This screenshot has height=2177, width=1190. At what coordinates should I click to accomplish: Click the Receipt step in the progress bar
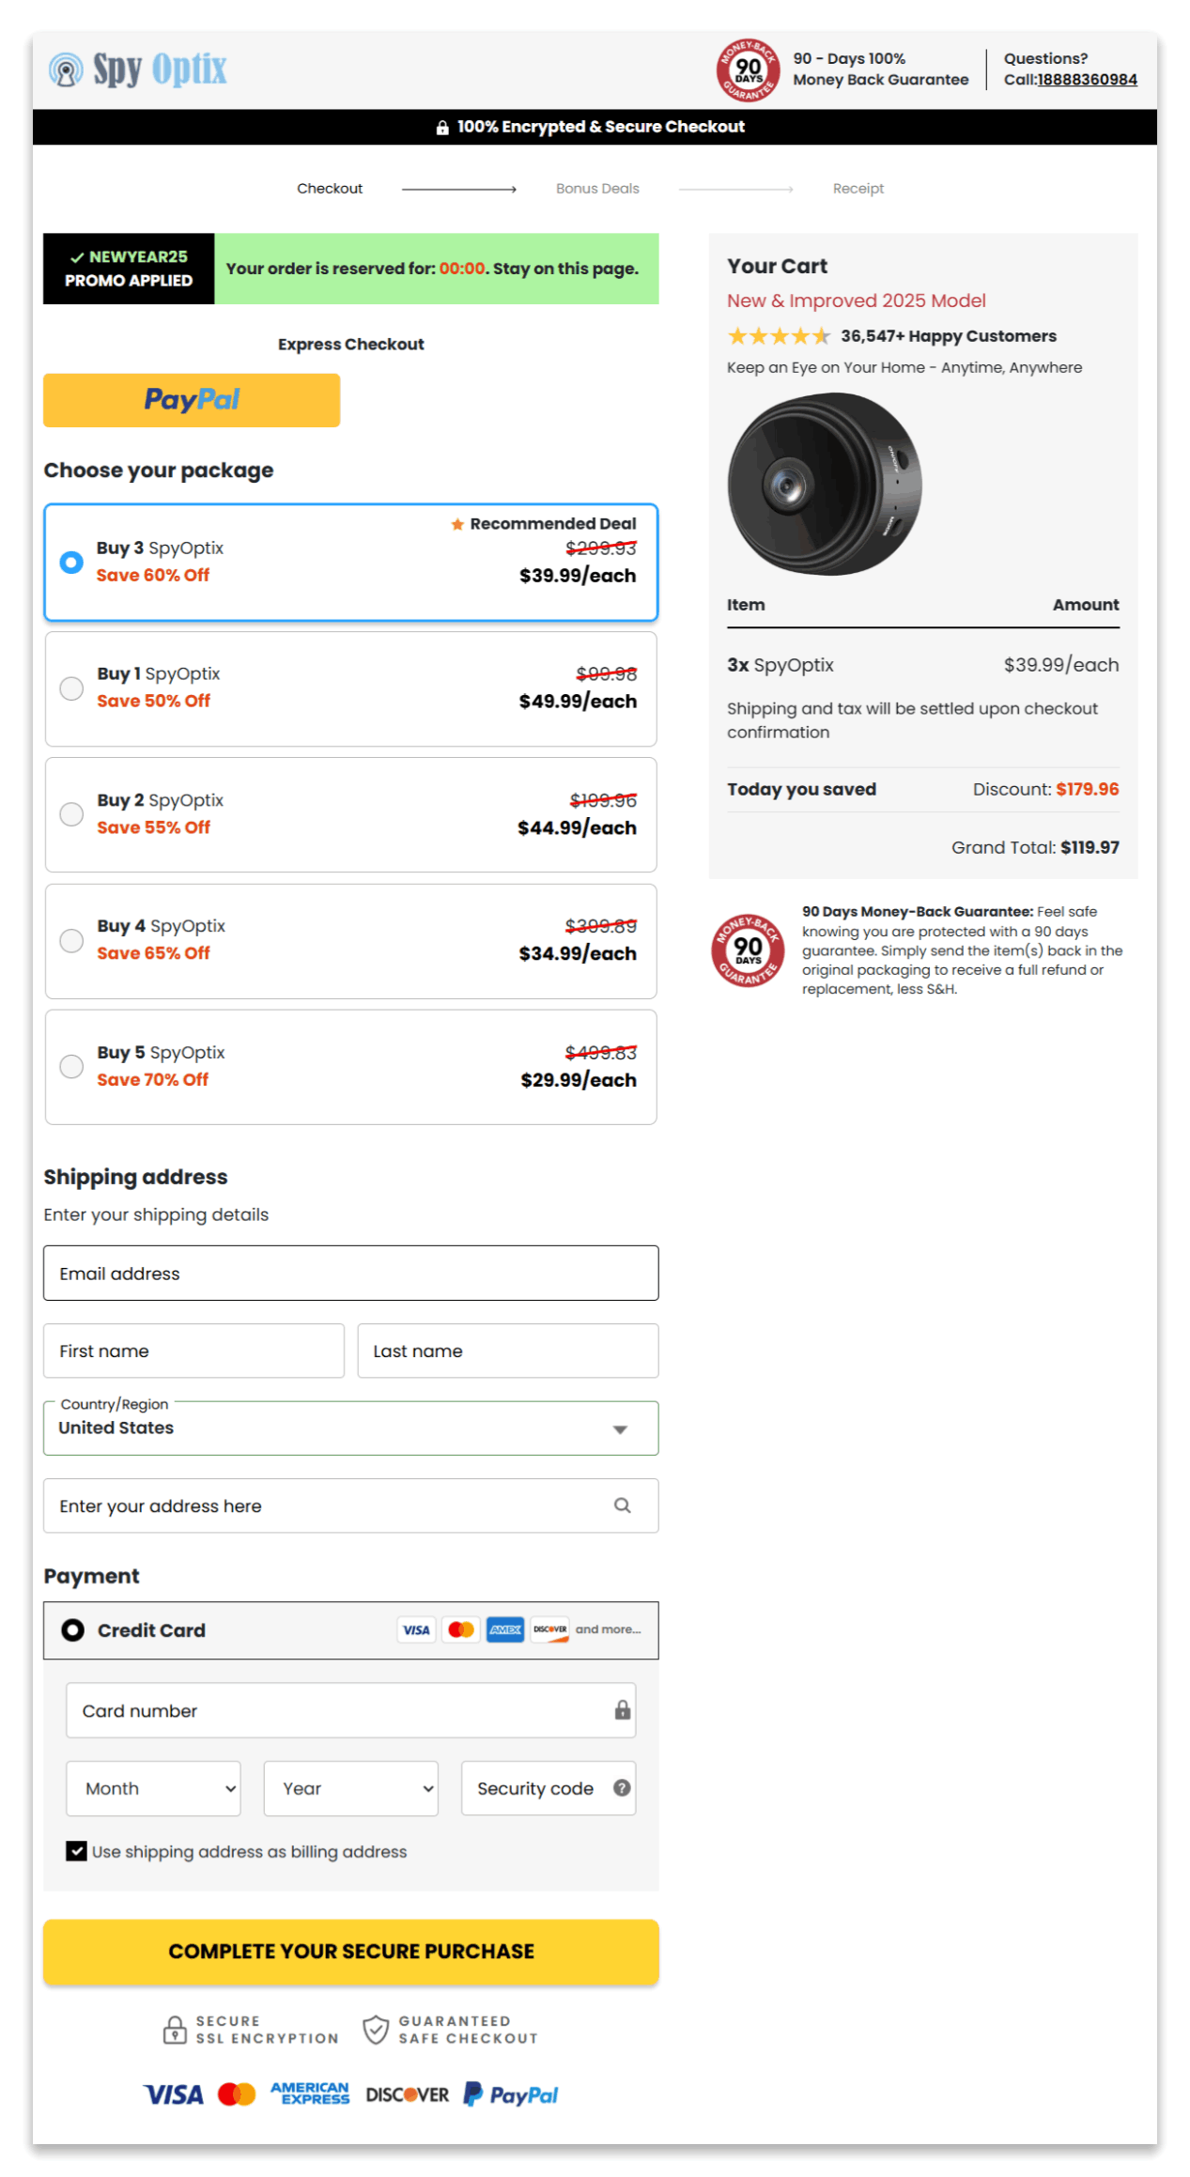pos(858,188)
